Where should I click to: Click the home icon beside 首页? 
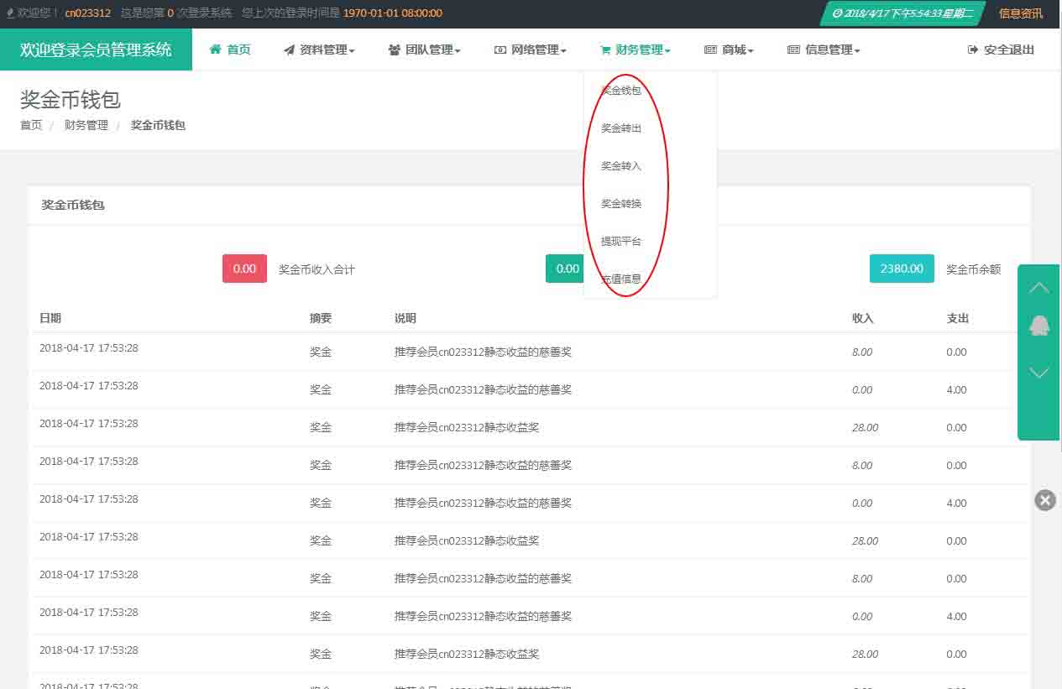pos(216,50)
